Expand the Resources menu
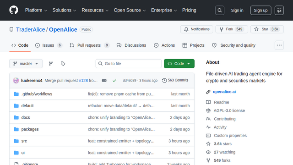 (95, 10)
